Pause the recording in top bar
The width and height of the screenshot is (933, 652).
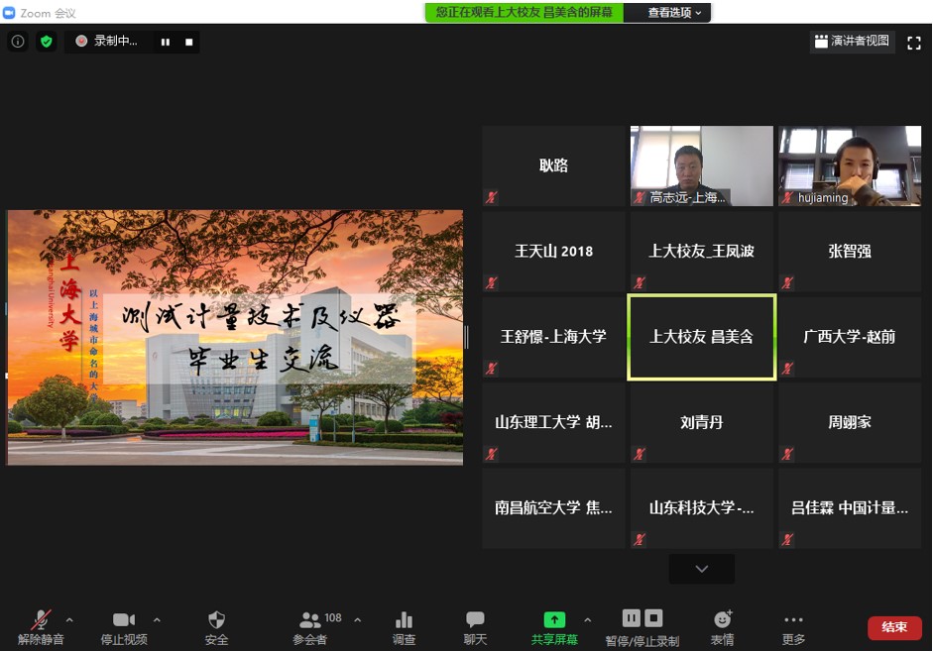[165, 42]
